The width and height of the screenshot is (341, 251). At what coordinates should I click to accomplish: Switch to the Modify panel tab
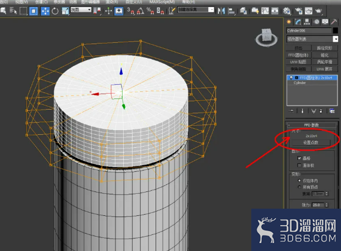298,22
